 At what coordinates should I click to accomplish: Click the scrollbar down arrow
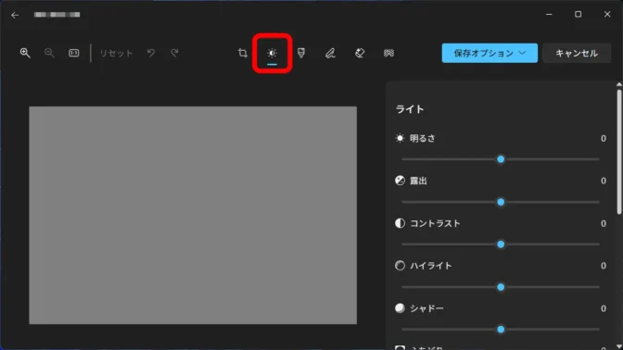pos(619,346)
